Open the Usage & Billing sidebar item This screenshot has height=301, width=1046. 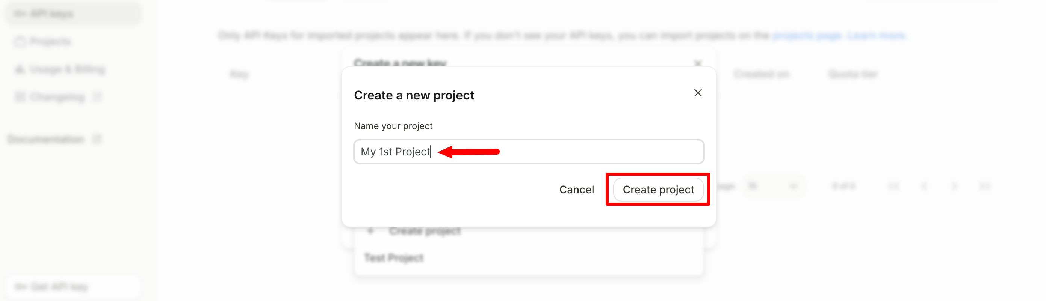pyautogui.click(x=67, y=69)
